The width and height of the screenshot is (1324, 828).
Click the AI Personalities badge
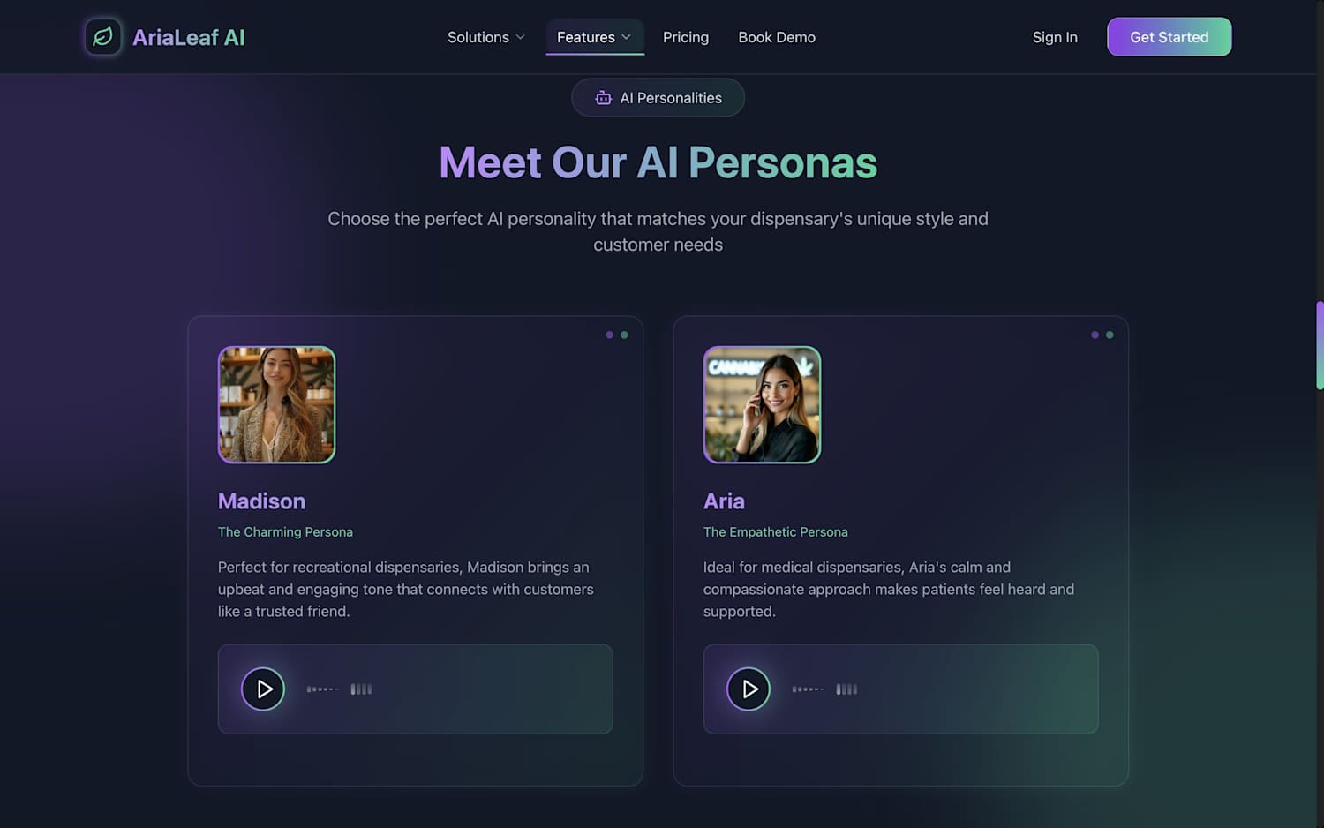(x=658, y=98)
